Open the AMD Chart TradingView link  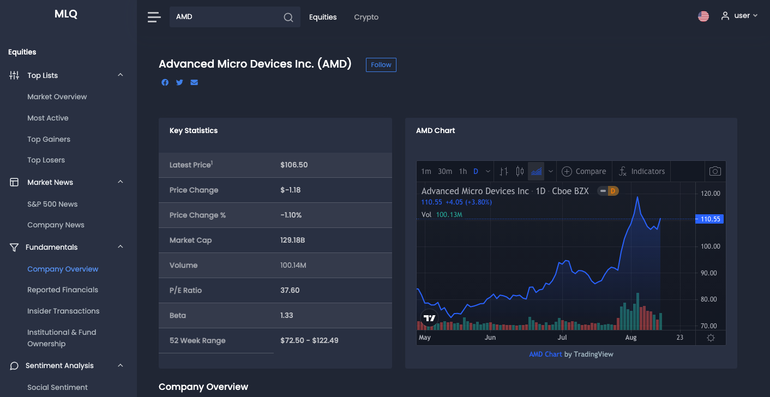545,354
